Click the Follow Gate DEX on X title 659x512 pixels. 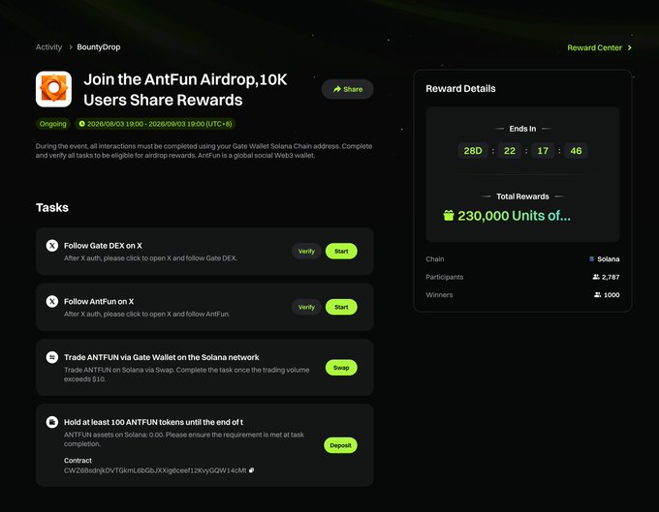(x=103, y=246)
